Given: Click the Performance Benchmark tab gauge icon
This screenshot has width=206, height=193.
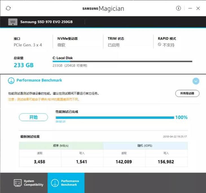Looking at the screenshot, I should [55, 183].
